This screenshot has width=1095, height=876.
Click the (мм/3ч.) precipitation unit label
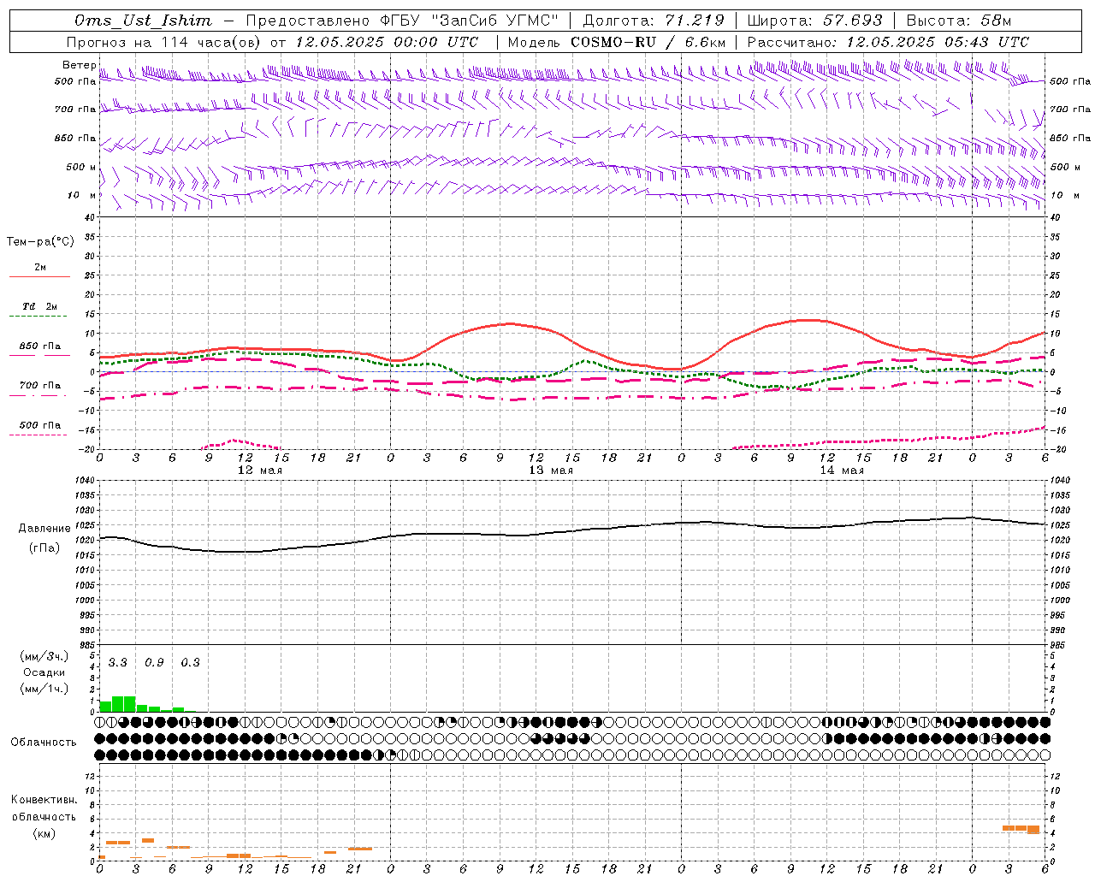(44, 657)
